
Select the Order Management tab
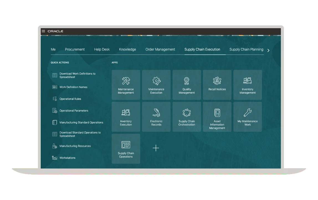coord(160,49)
